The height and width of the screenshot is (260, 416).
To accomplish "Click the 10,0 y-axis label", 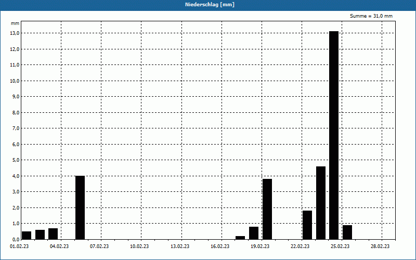I will point(15,81).
